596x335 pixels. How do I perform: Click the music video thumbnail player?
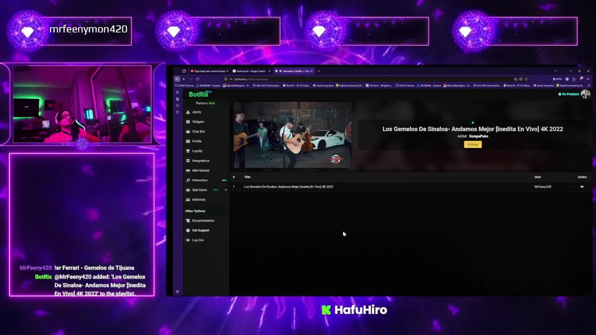point(292,135)
